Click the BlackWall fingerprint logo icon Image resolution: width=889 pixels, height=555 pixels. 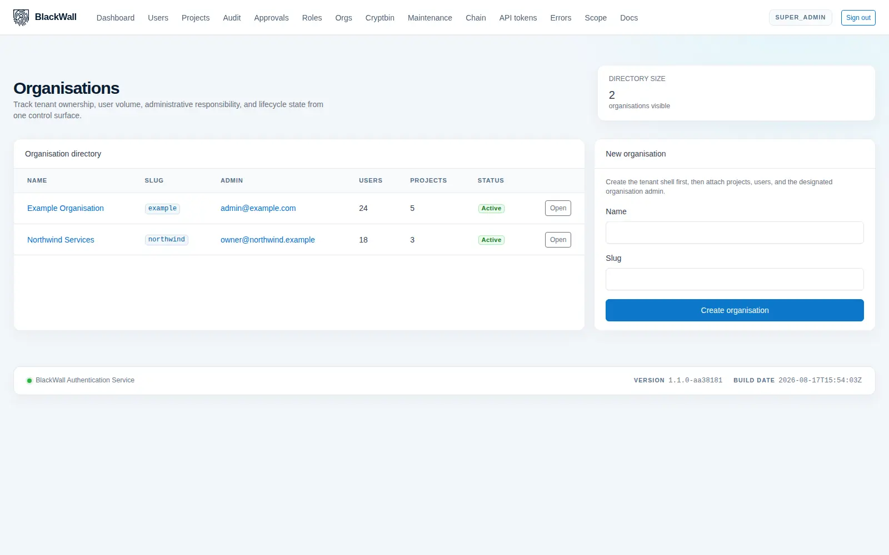click(21, 18)
